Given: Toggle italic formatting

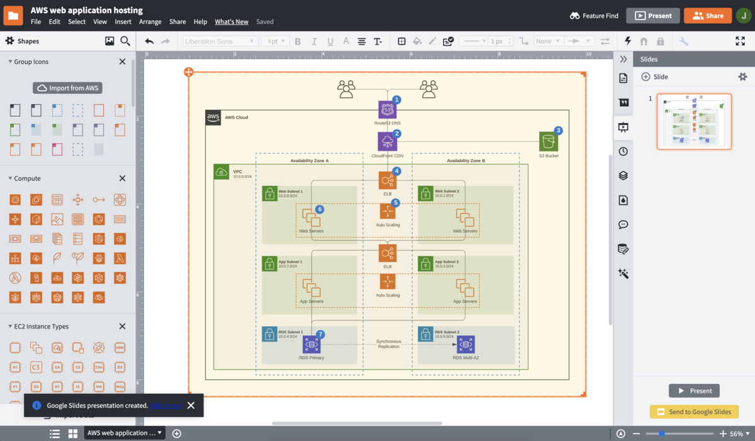Looking at the screenshot, I should [x=314, y=41].
